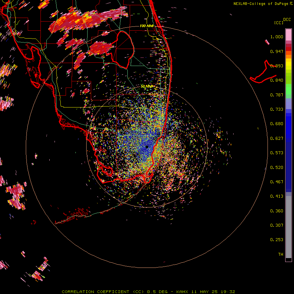Click the light pink segment of the color bar

[x=288, y=35]
